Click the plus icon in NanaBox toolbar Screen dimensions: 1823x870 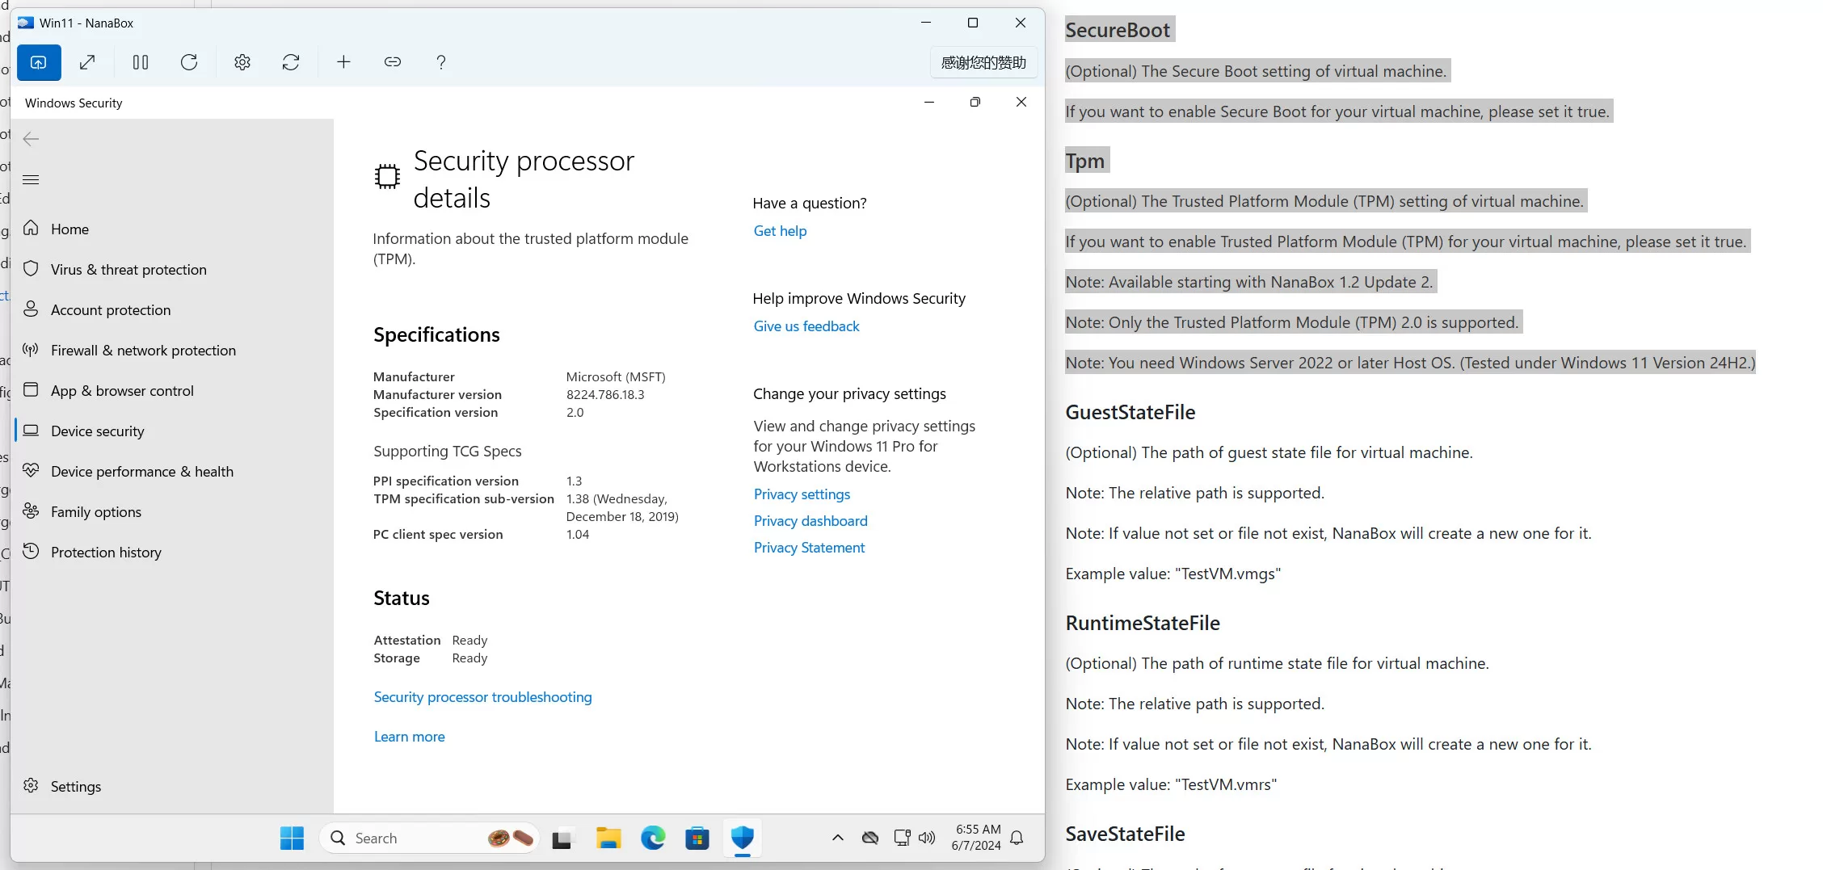pos(343,62)
